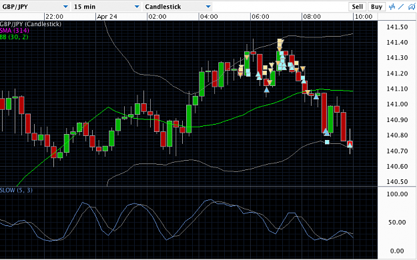The image size is (417, 260).
Task: Click the 140.90 price axis label
Action: pos(397,120)
